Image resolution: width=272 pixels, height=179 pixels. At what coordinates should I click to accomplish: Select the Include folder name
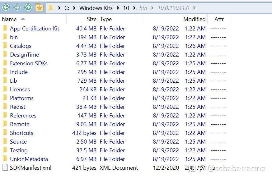coord(19,72)
